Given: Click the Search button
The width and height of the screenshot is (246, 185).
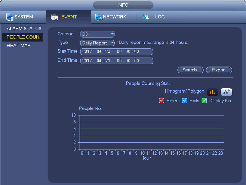Looking at the screenshot, I should 190,70.
